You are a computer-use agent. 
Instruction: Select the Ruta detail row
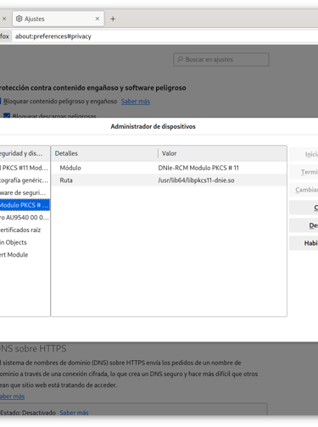[x=169, y=180]
